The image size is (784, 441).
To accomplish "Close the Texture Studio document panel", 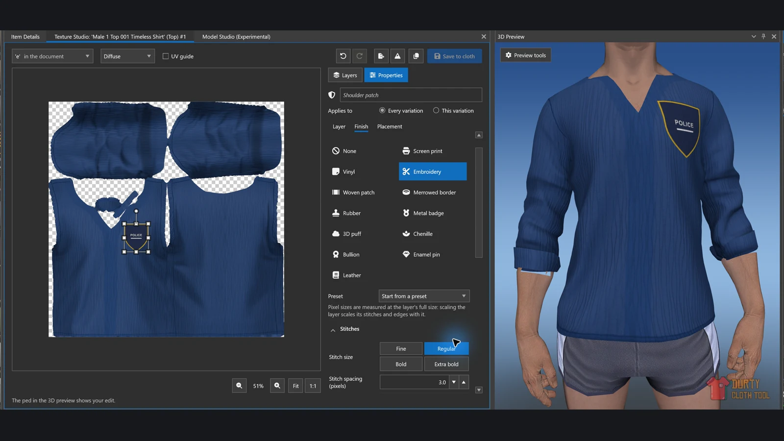I will click(x=484, y=37).
